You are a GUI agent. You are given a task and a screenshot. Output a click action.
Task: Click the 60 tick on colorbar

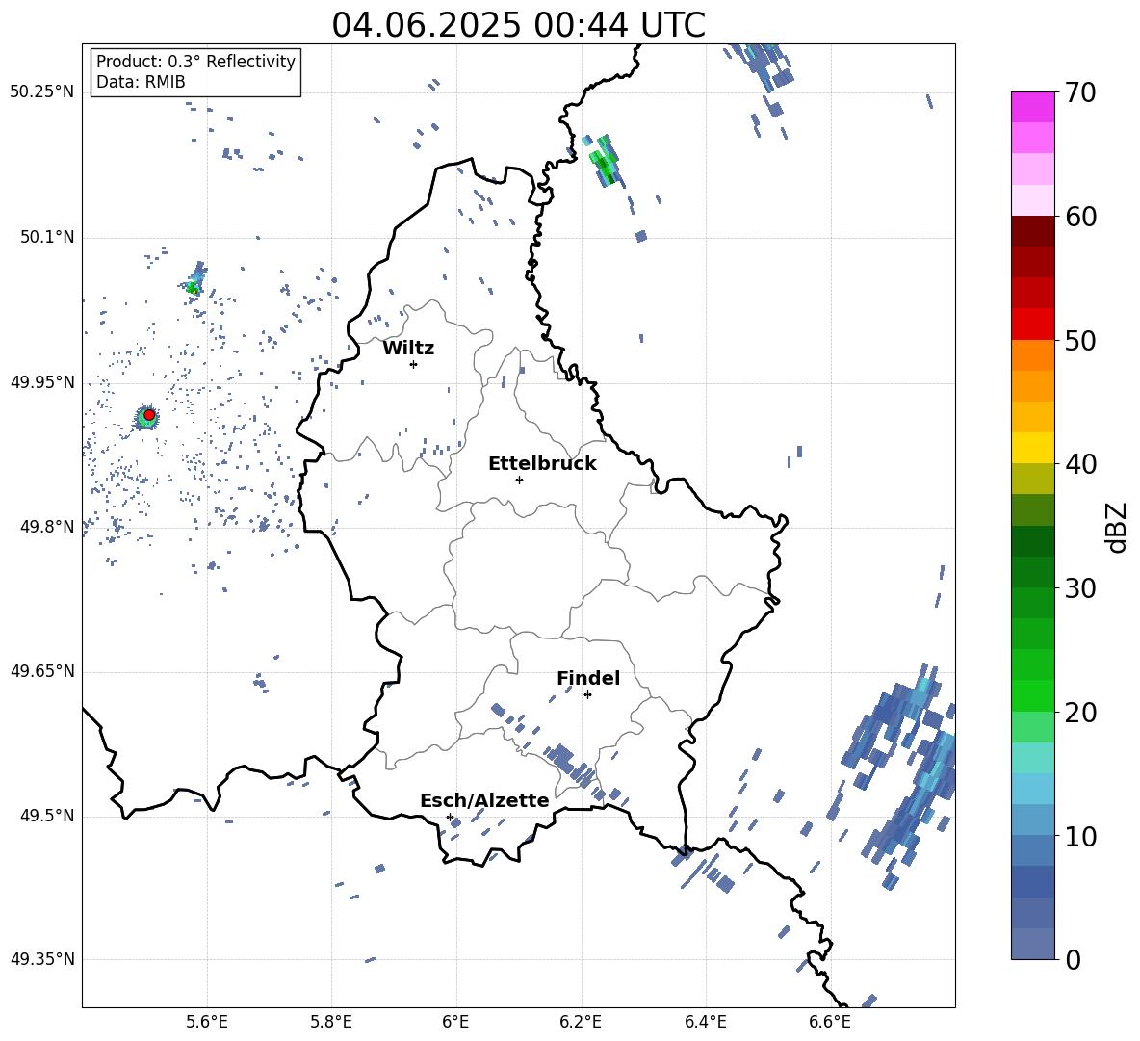[1079, 217]
